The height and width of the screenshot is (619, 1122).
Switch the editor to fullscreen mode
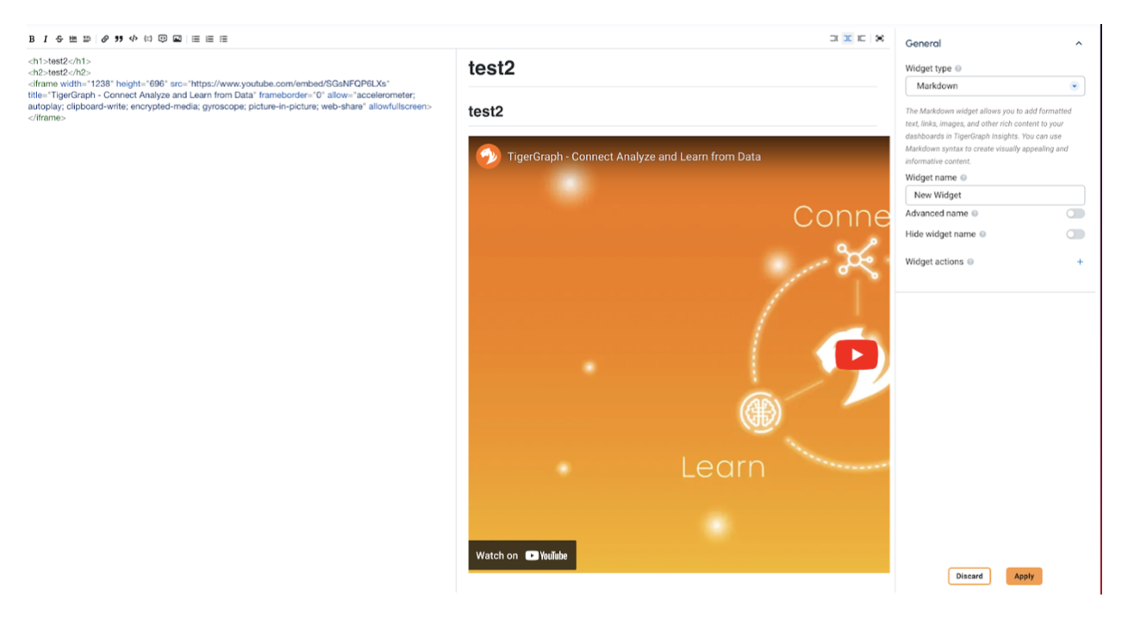point(880,39)
